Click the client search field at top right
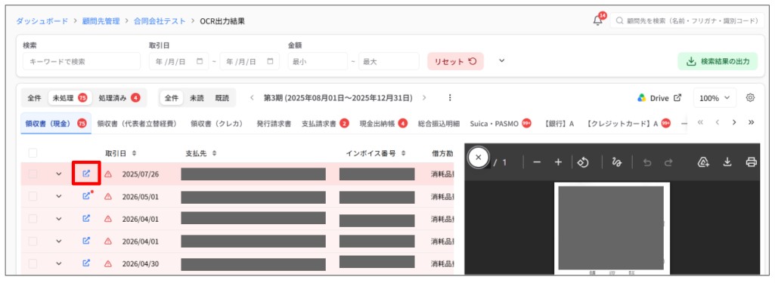The image size is (775, 283). (x=687, y=20)
